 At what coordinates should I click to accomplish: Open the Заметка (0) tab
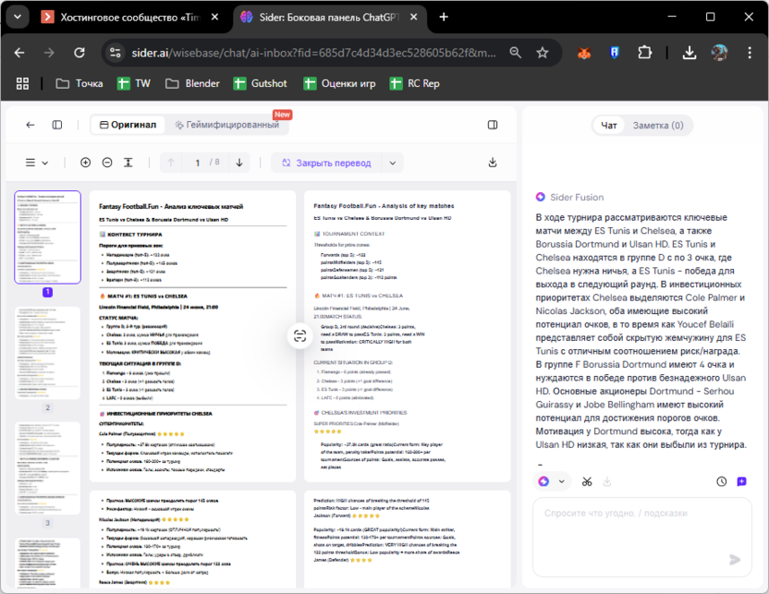[658, 125]
